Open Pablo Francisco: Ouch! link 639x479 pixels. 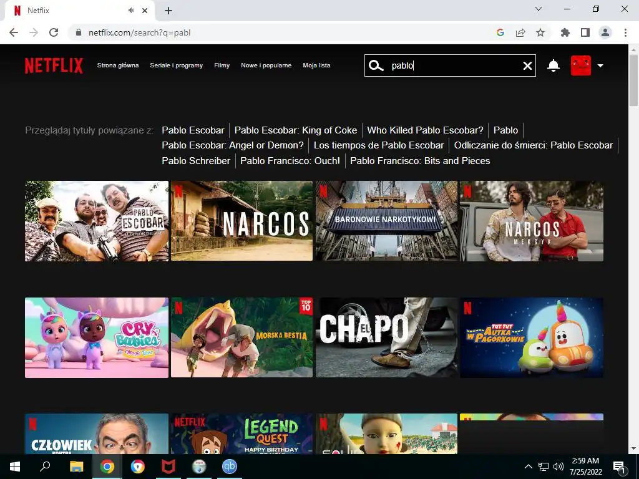pos(290,161)
